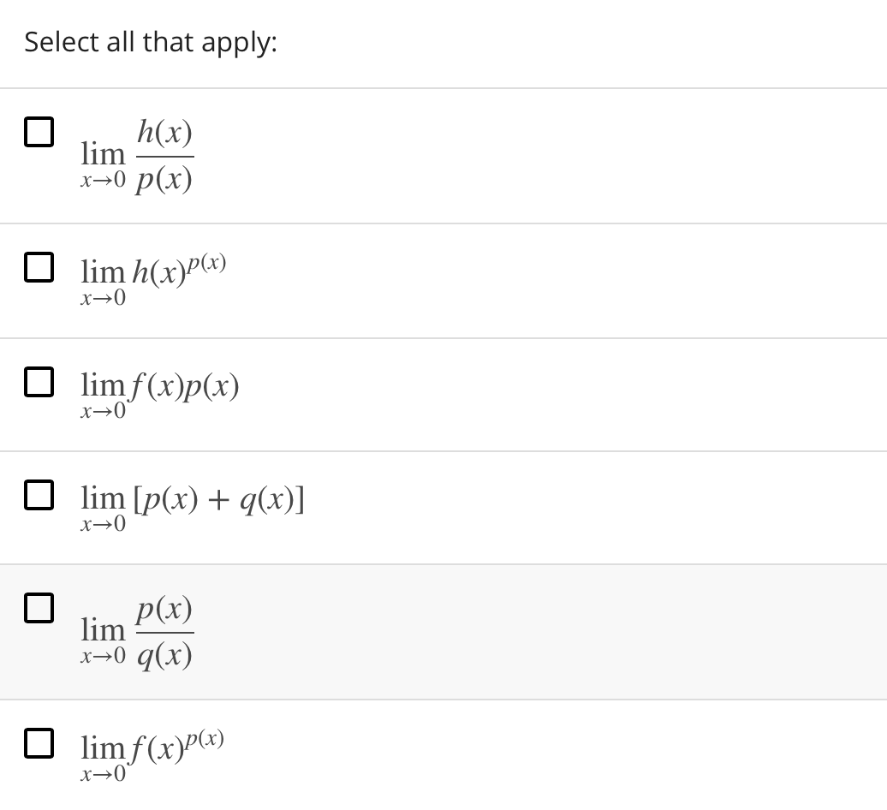Click the fraction h(x) over p(x)
887x810 pixels.
[x=165, y=154]
